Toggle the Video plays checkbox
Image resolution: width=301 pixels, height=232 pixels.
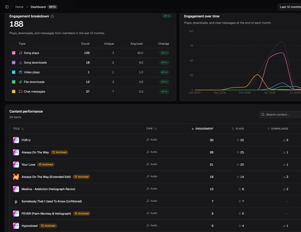pyautogui.click(x=13, y=72)
